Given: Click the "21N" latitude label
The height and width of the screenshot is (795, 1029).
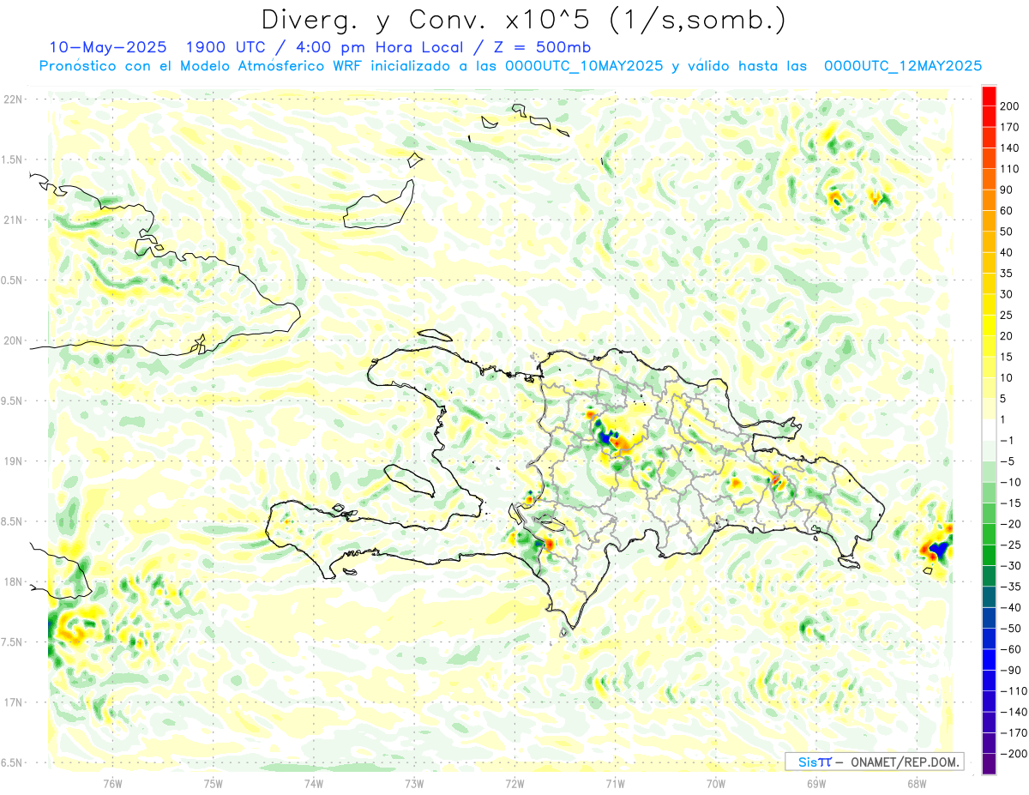Looking at the screenshot, I should tap(13, 220).
